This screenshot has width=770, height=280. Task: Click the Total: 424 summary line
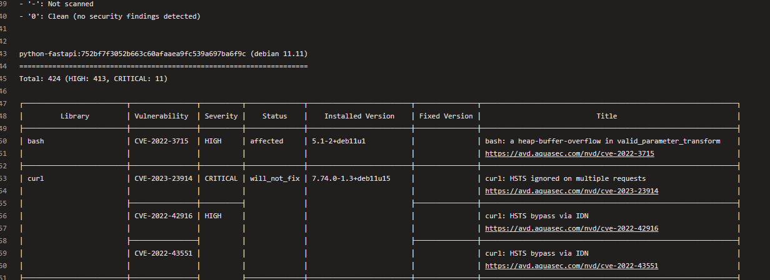(x=93, y=79)
